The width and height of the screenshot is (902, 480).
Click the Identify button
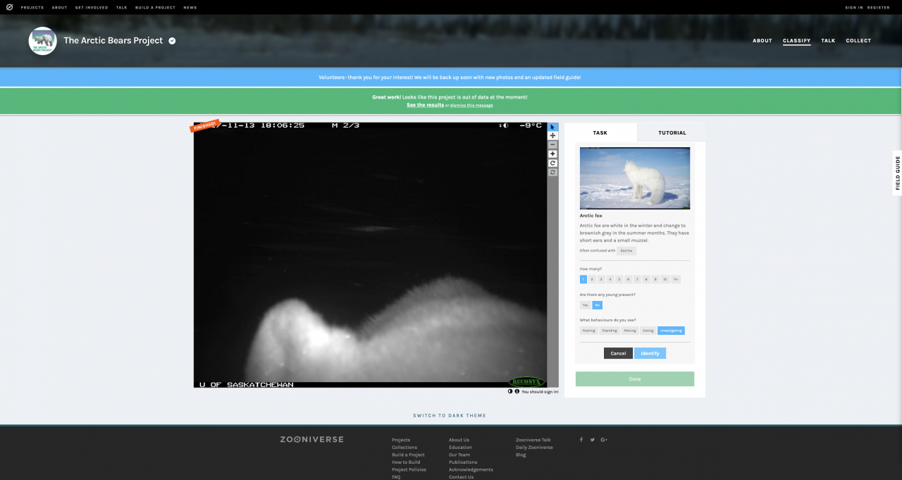click(x=650, y=353)
